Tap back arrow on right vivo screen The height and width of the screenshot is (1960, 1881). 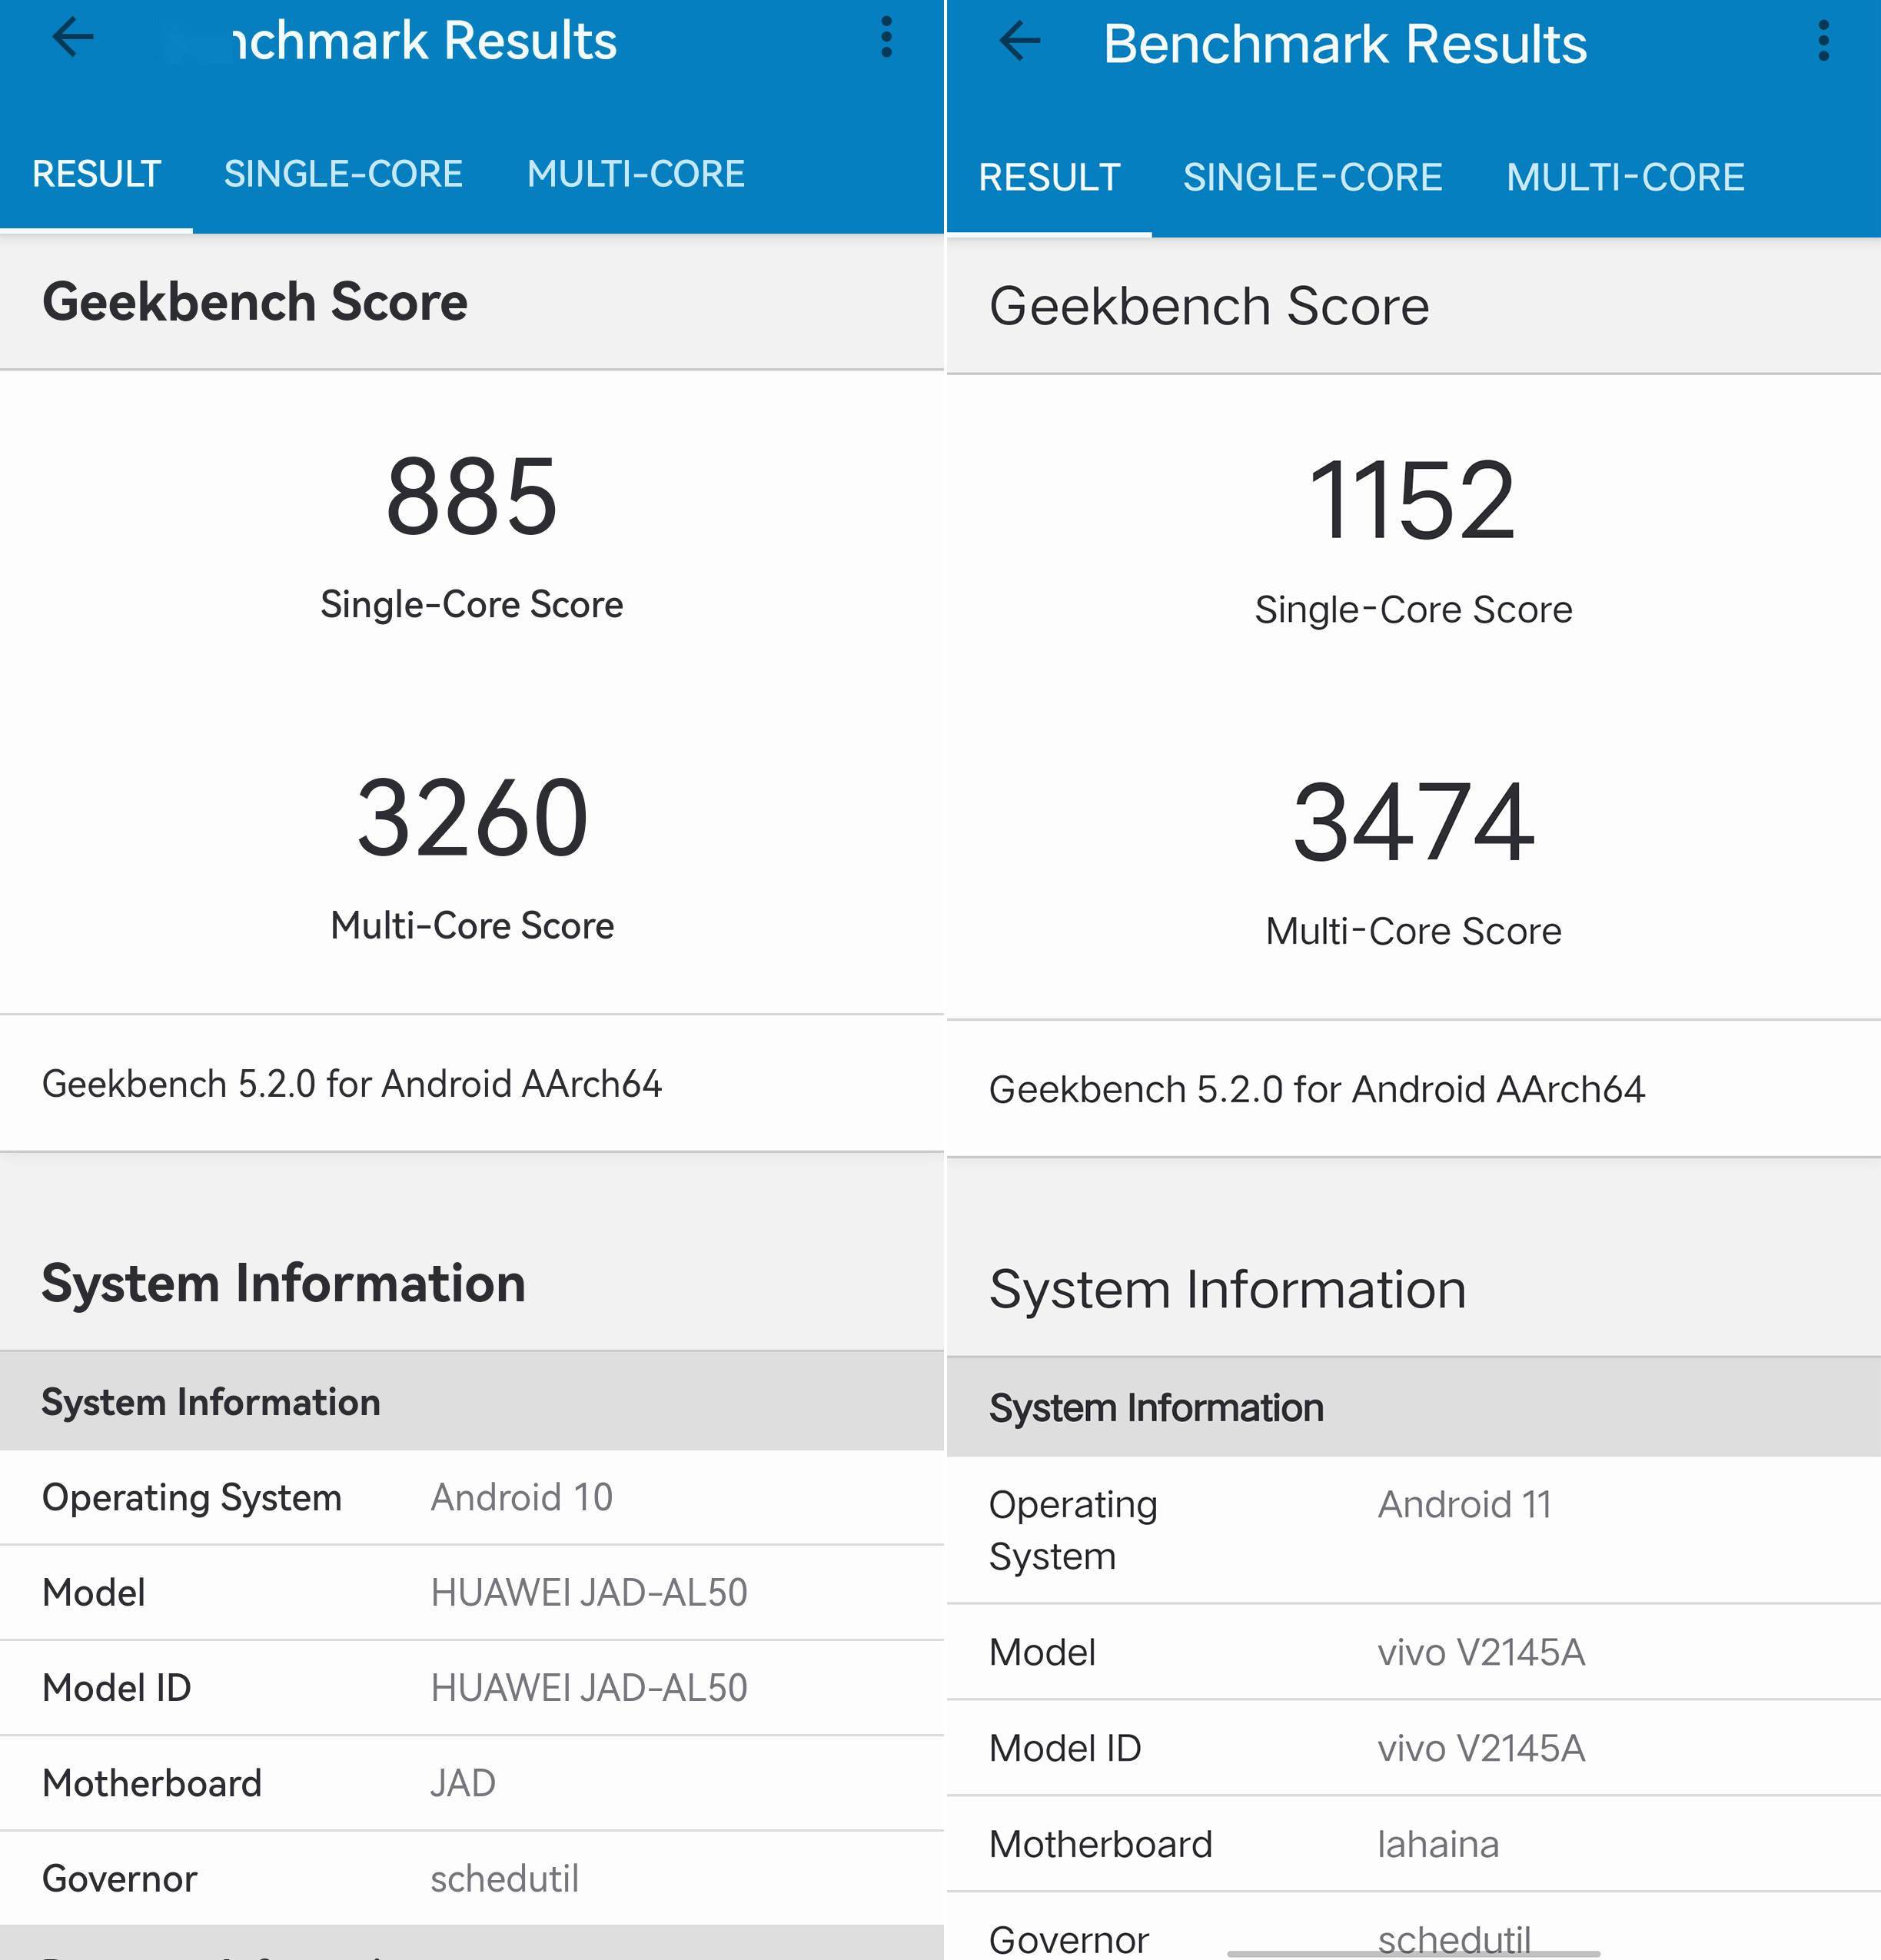[x=1019, y=41]
